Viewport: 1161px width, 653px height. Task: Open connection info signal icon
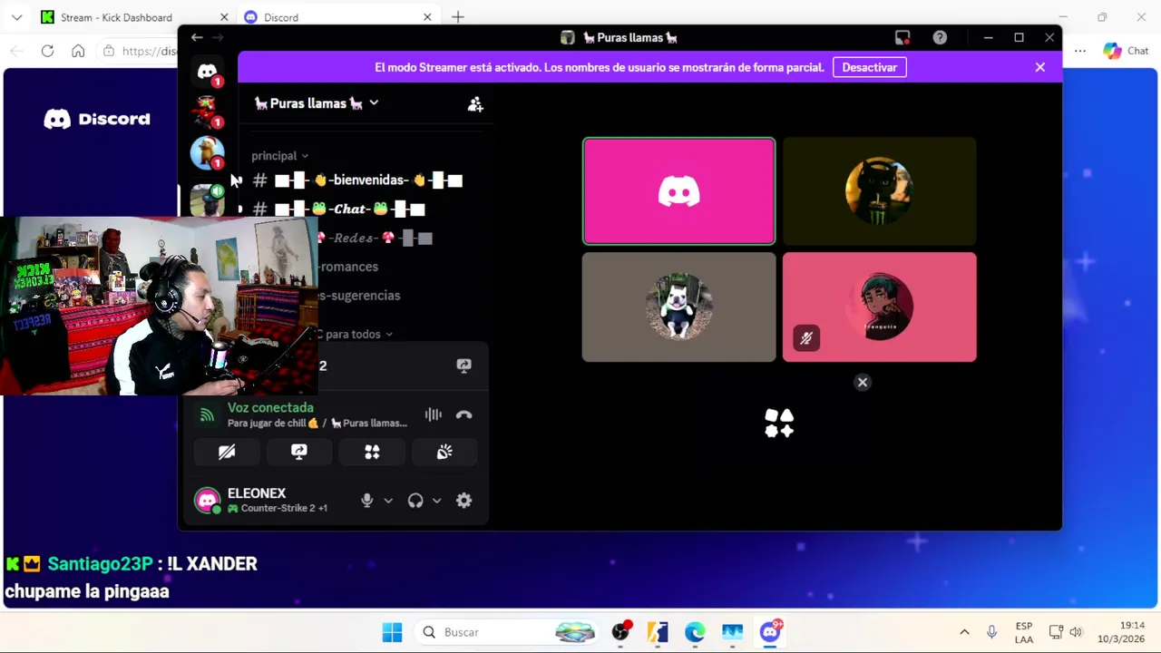tap(208, 415)
